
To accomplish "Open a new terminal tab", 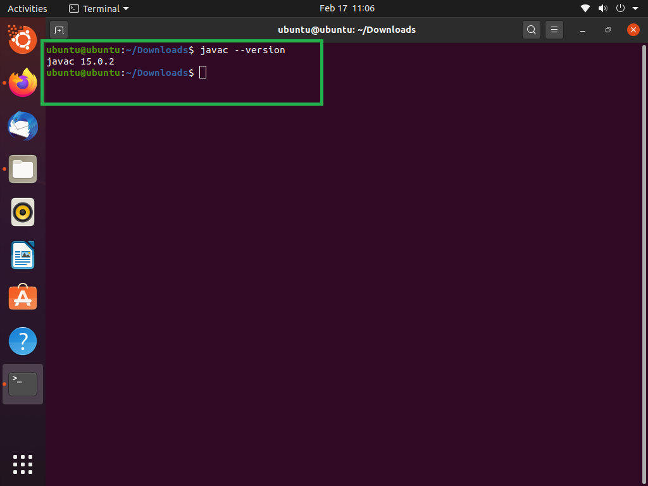I will 59,30.
